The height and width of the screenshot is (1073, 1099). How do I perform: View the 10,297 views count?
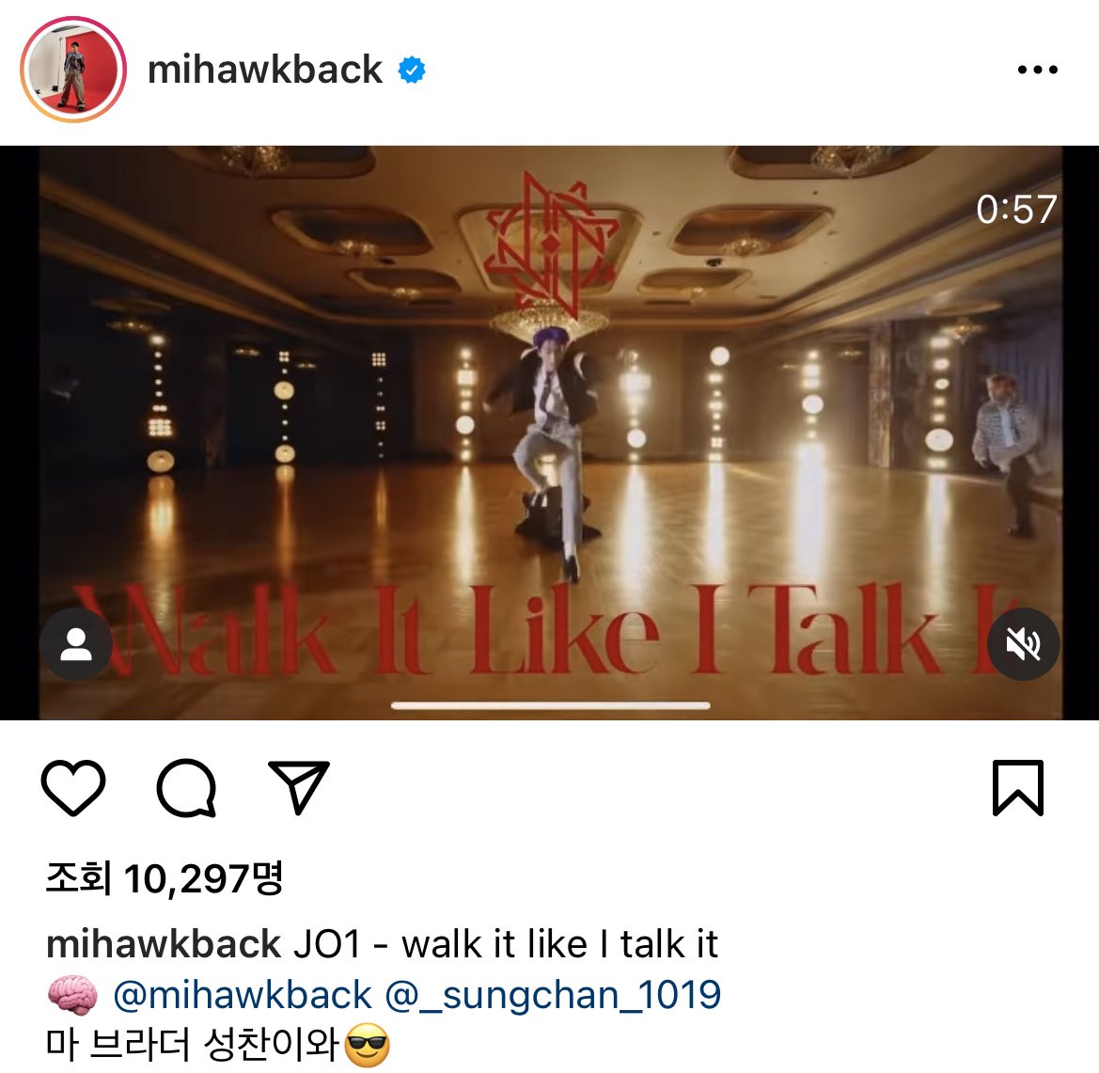pos(164,878)
